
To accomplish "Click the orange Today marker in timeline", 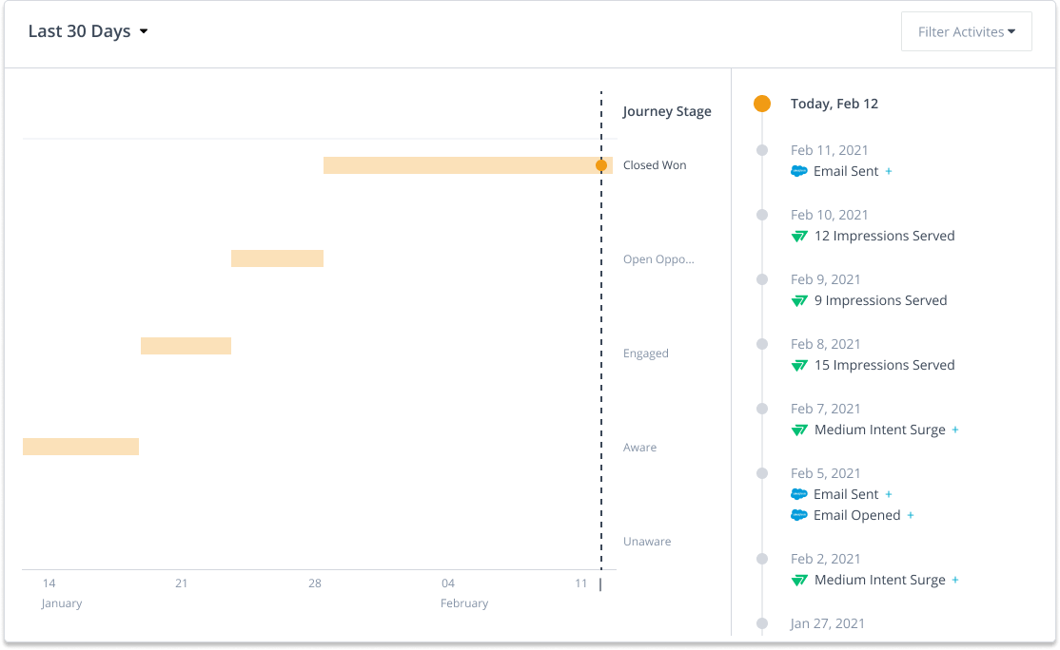I will click(x=762, y=104).
